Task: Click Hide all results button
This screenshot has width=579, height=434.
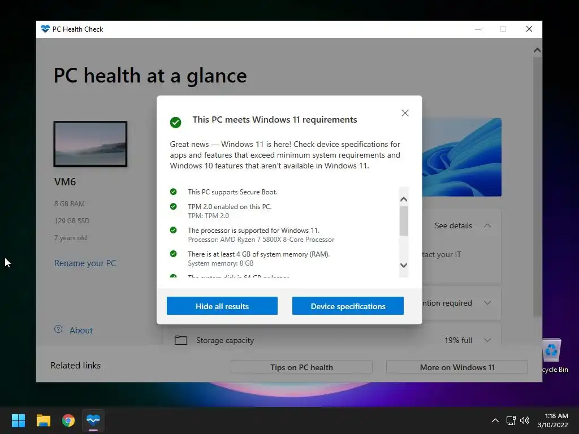Action: pos(222,306)
